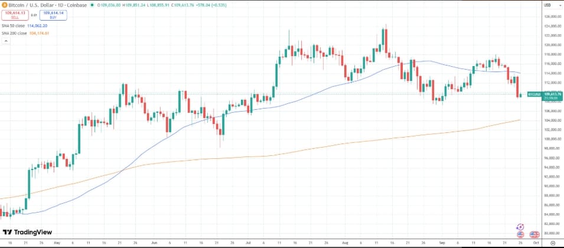Click the Oct label on time axis

tap(535, 243)
